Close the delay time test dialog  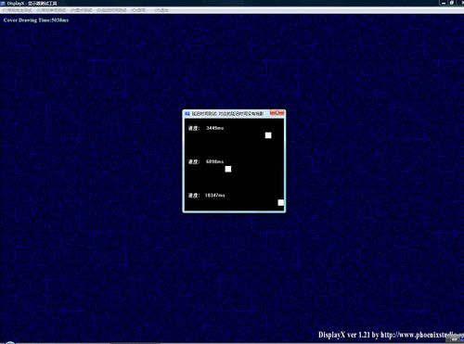pyautogui.click(x=277, y=113)
